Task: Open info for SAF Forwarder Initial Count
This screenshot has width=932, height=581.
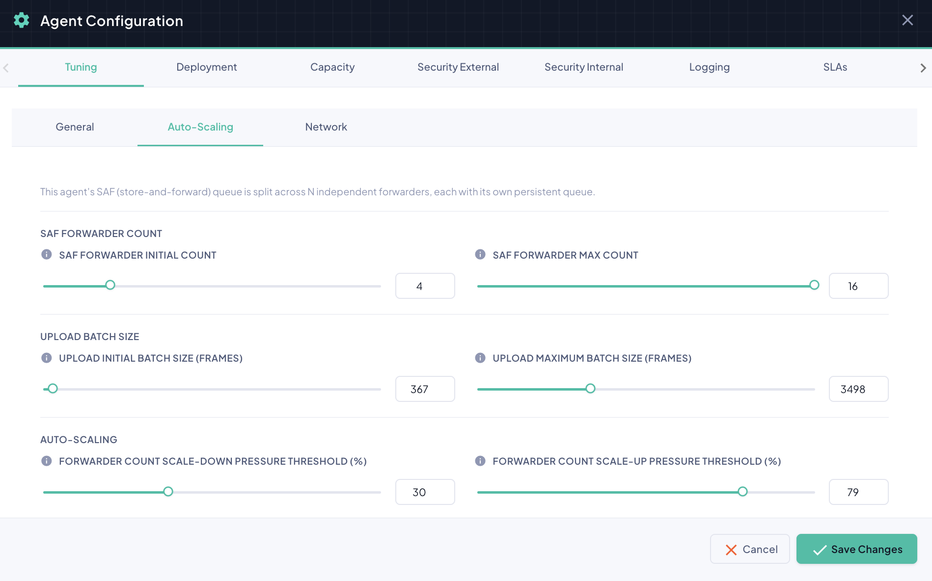Action: point(47,255)
